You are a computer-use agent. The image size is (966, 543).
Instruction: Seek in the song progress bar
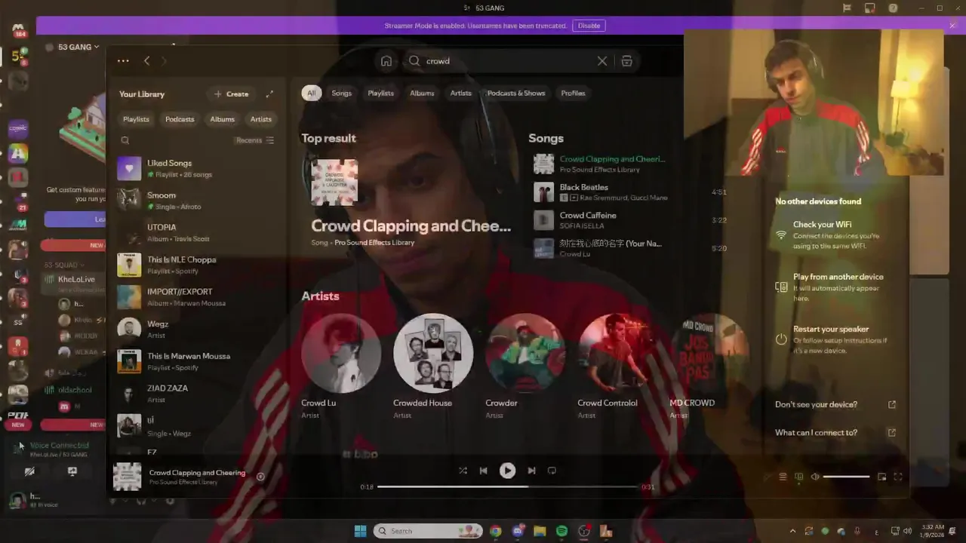tap(507, 487)
